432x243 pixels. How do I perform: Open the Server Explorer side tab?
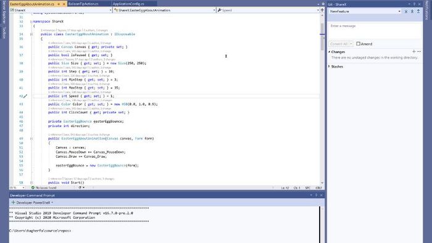click(4, 12)
